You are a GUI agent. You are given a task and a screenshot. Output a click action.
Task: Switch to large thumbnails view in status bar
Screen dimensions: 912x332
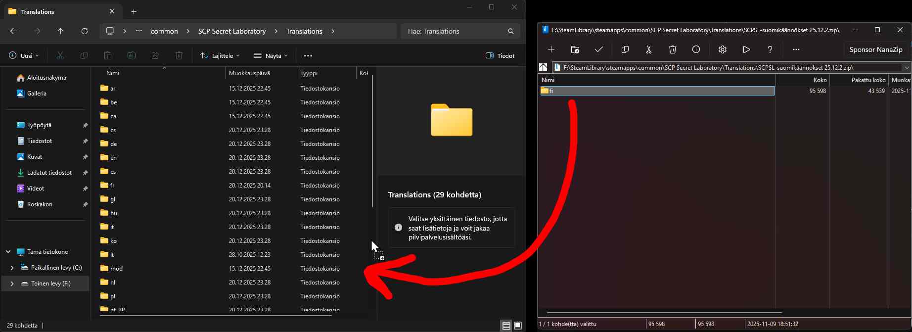(518, 326)
